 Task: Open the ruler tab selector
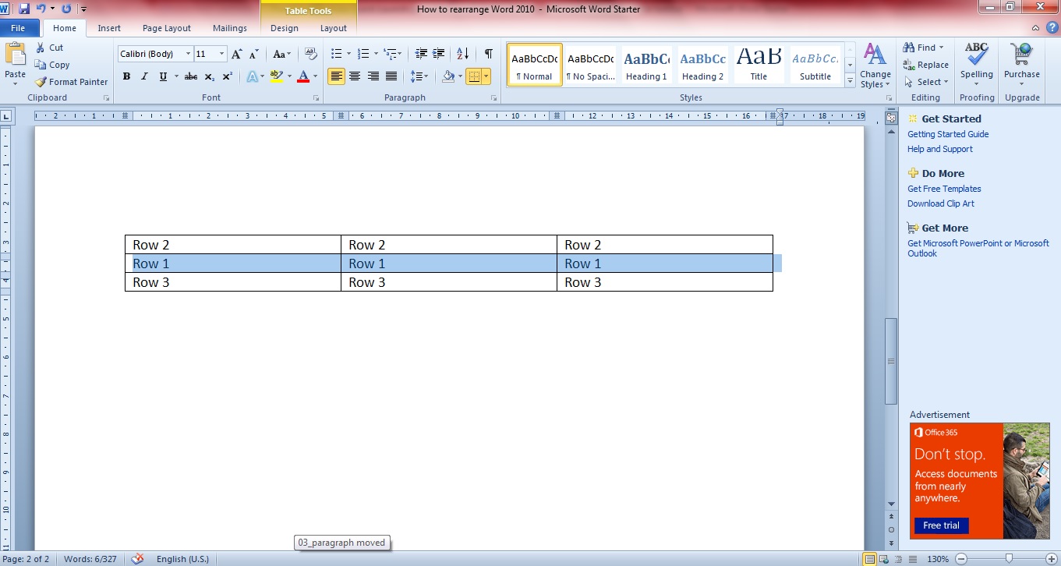(x=6, y=117)
